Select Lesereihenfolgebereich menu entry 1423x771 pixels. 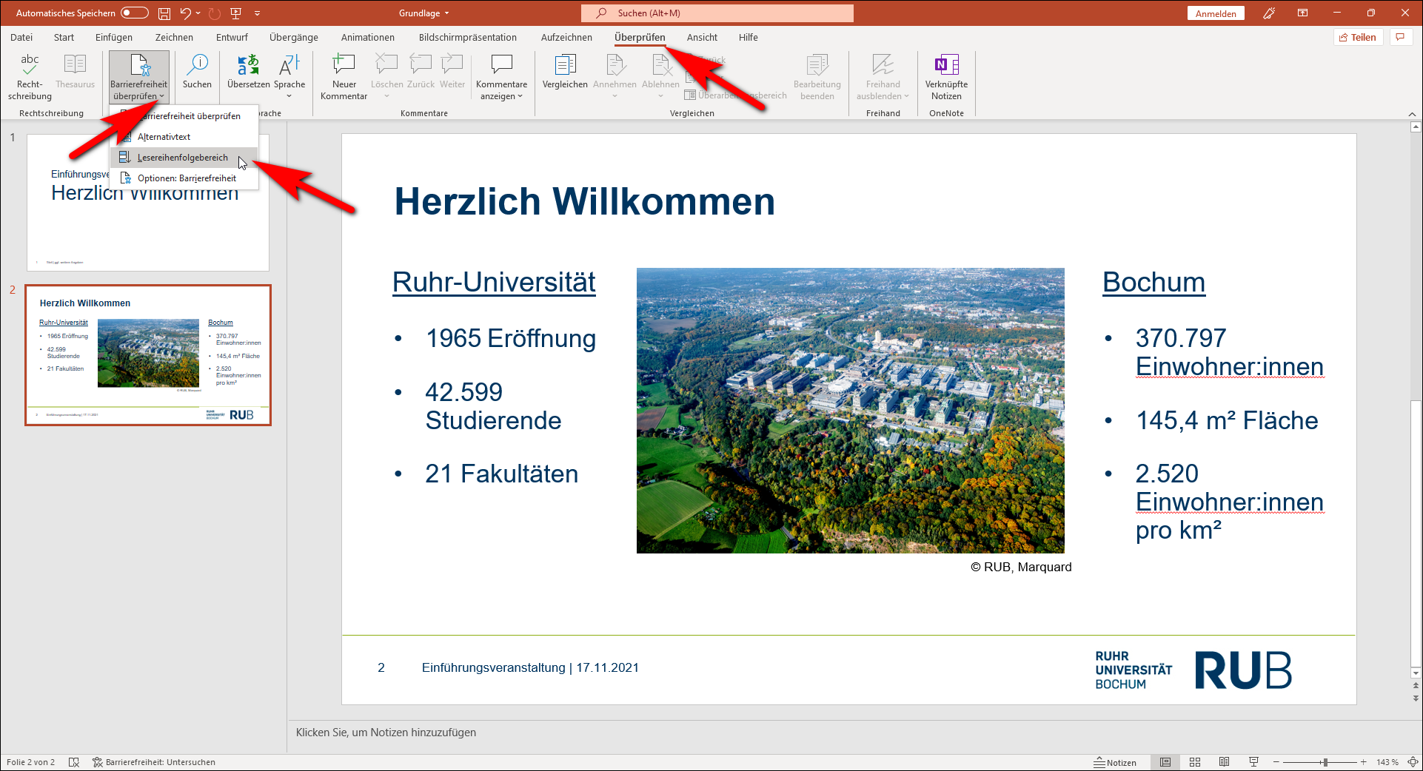[184, 158]
